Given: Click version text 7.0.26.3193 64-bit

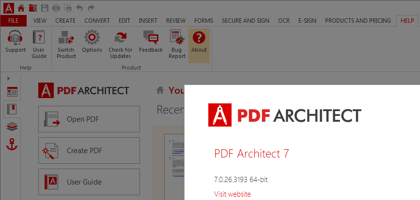Looking at the screenshot, I should pyautogui.click(x=241, y=180).
